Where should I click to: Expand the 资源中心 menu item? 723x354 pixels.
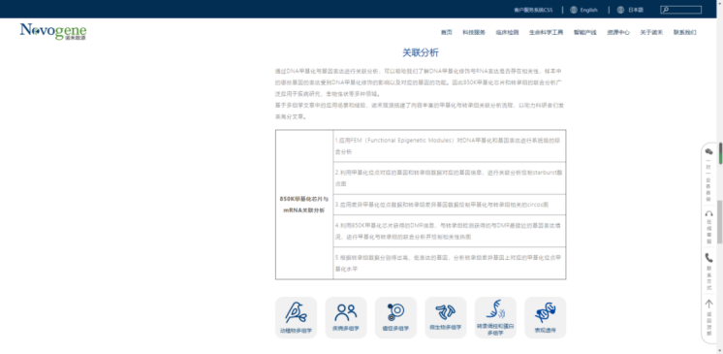[x=618, y=32]
